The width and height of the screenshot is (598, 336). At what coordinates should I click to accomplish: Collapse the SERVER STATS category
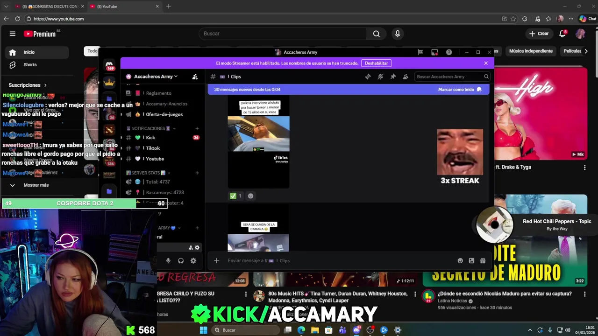(x=149, y=173)
